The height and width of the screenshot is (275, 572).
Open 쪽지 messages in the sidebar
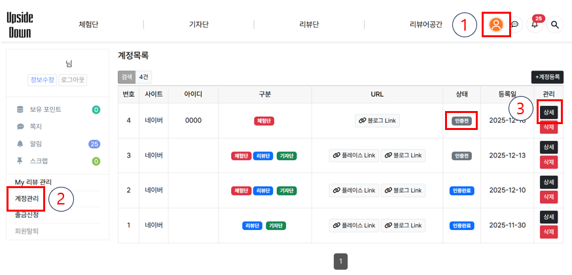pyautogui.click(x=37, y=126)
